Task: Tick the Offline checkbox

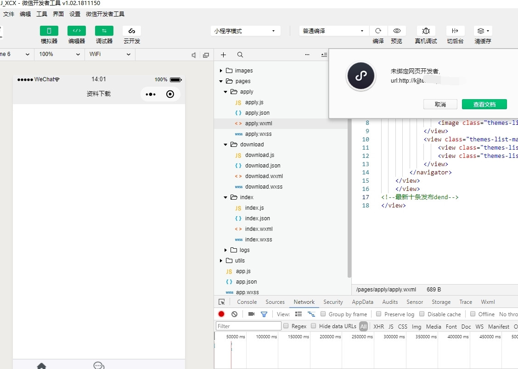Action: point(473,314)
